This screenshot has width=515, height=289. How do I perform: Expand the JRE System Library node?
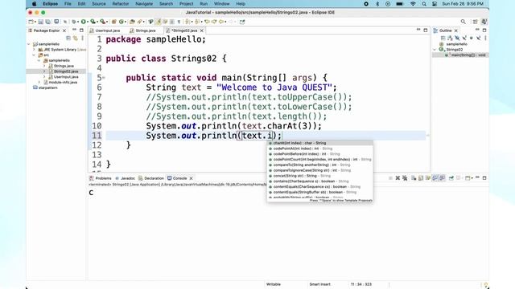34,50
